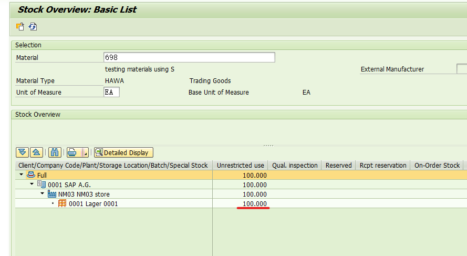Click the Rcpt reservation column header
Screen dimensions: 467x256
click(x=383, y=166)
